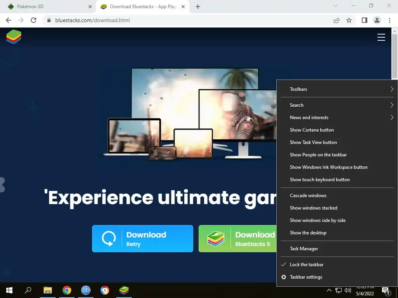Open a new tab with the plus button
The width and height of the screenshot is (398, 298).
point(198,7)
